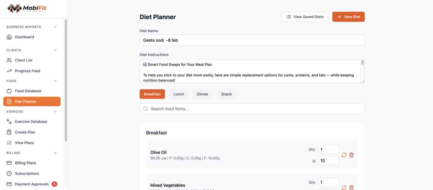The image size is (433, 190).
Task: Click the search magnifier icon
Action: 145,109
